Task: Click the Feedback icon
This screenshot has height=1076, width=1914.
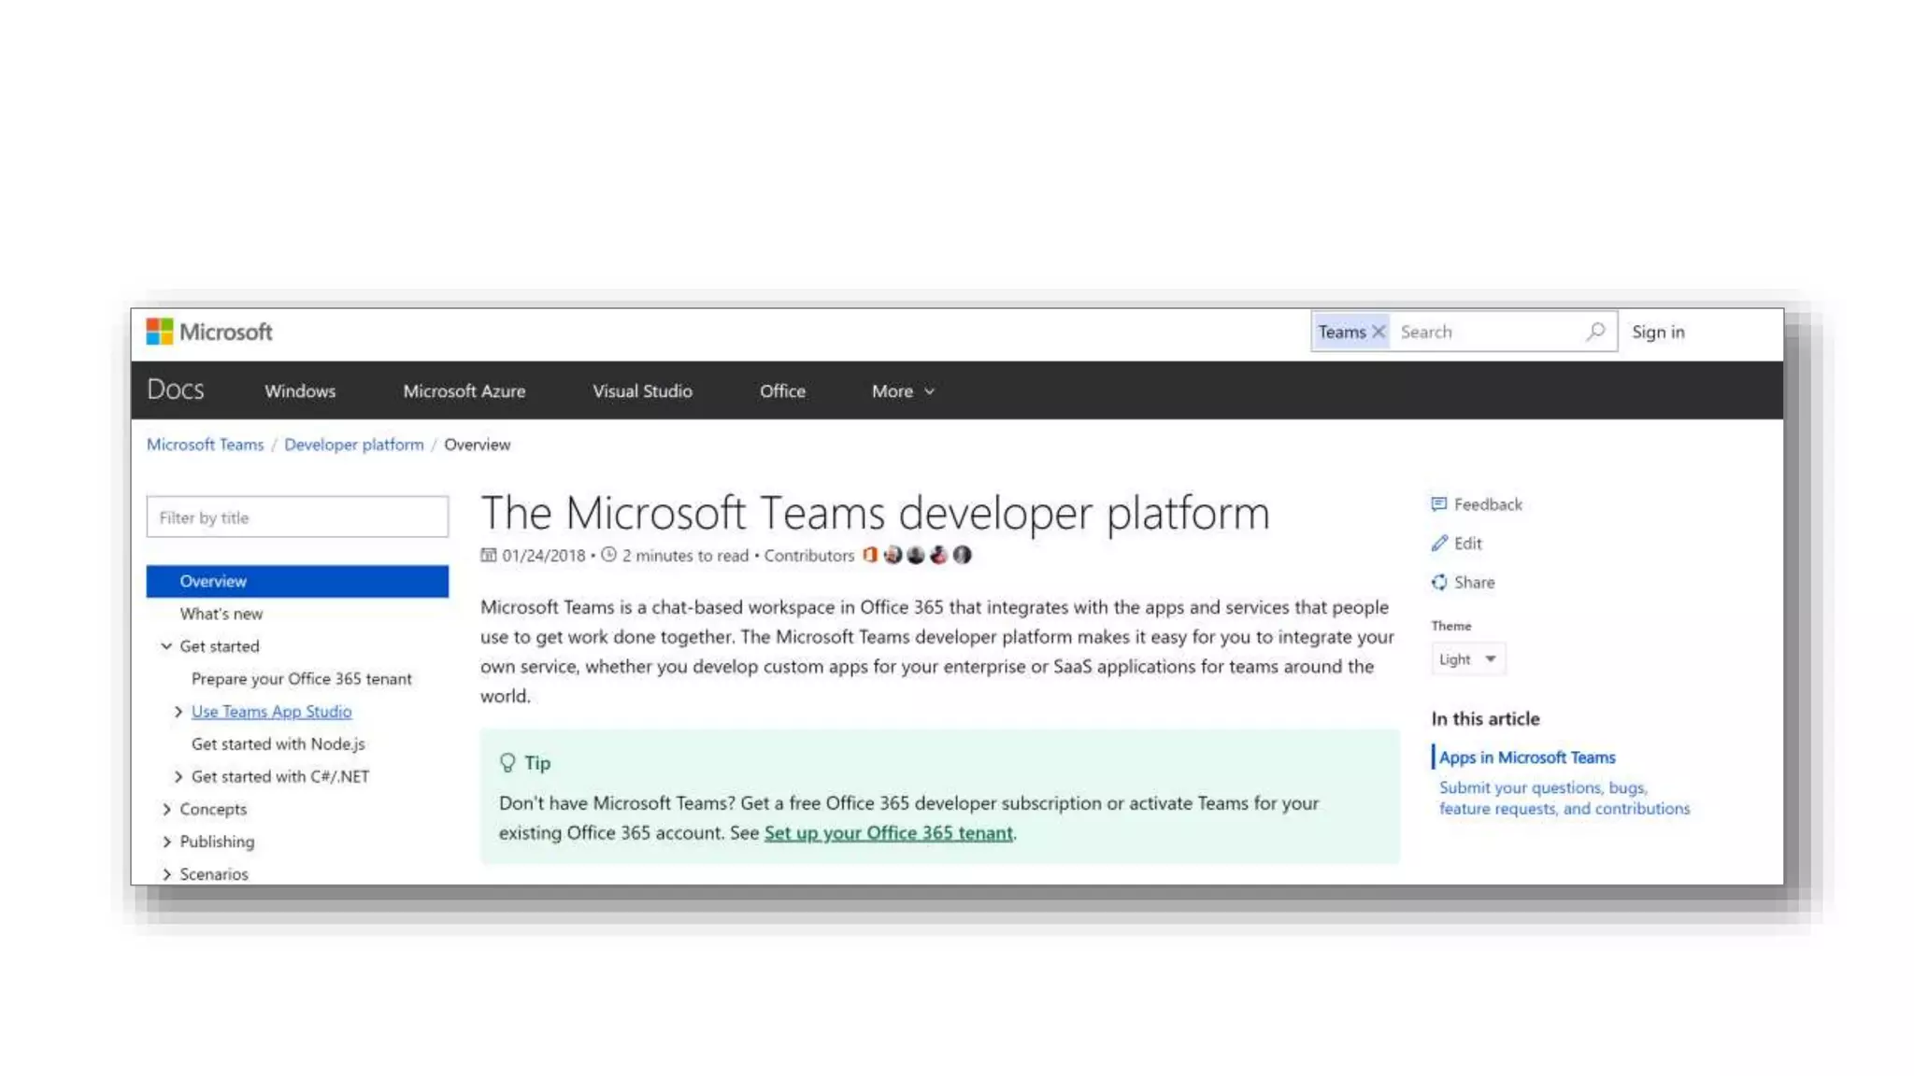Action: (x=1439, y=504)
